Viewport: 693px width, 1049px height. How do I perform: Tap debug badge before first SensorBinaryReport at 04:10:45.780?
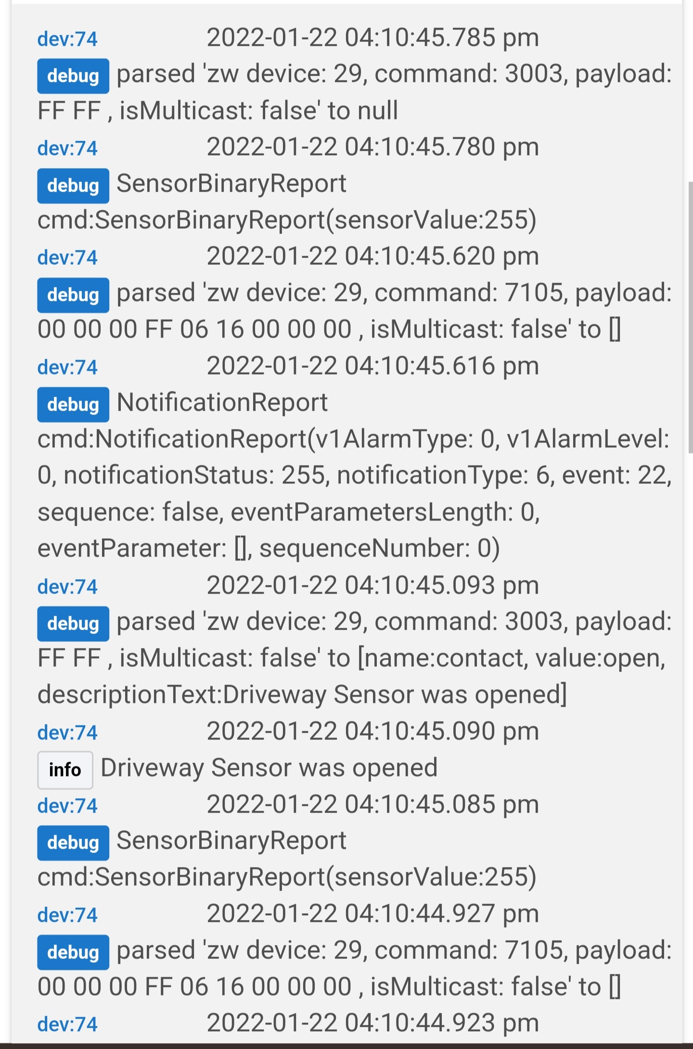tap(73, 186)
